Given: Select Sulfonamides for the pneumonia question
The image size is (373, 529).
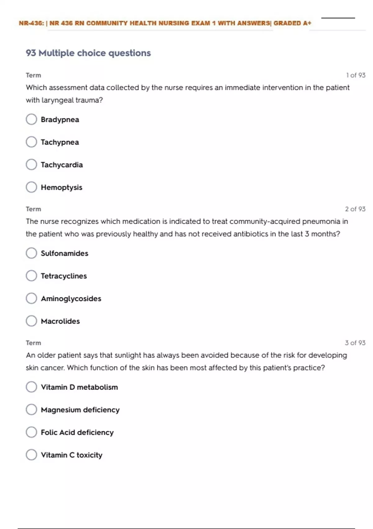Looking at the screenshot, I should (x=31, y=253).
